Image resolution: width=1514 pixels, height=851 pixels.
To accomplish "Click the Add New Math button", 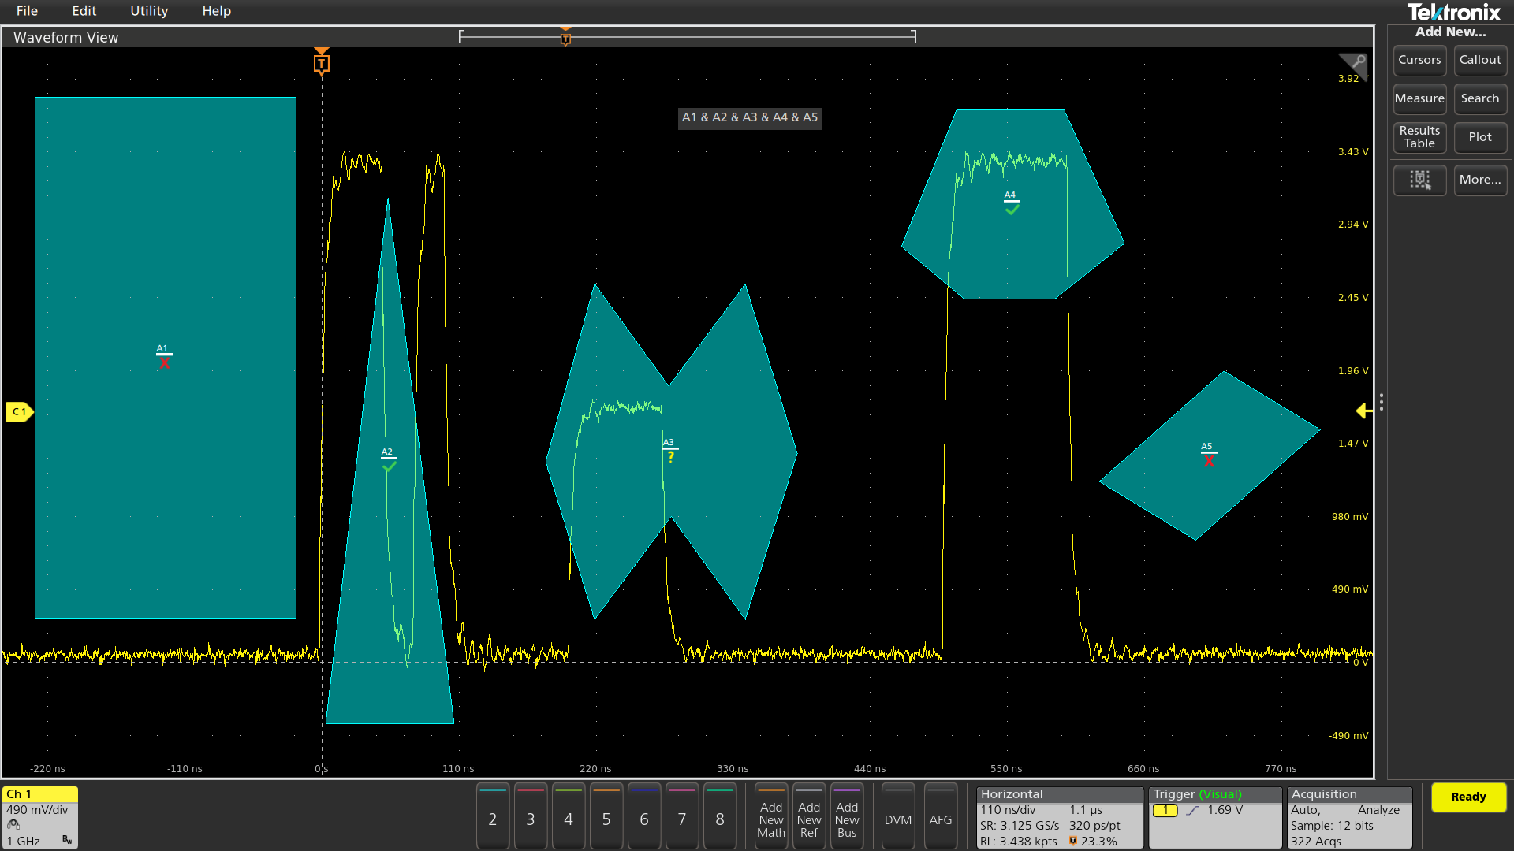I will [x=771, y=818].
